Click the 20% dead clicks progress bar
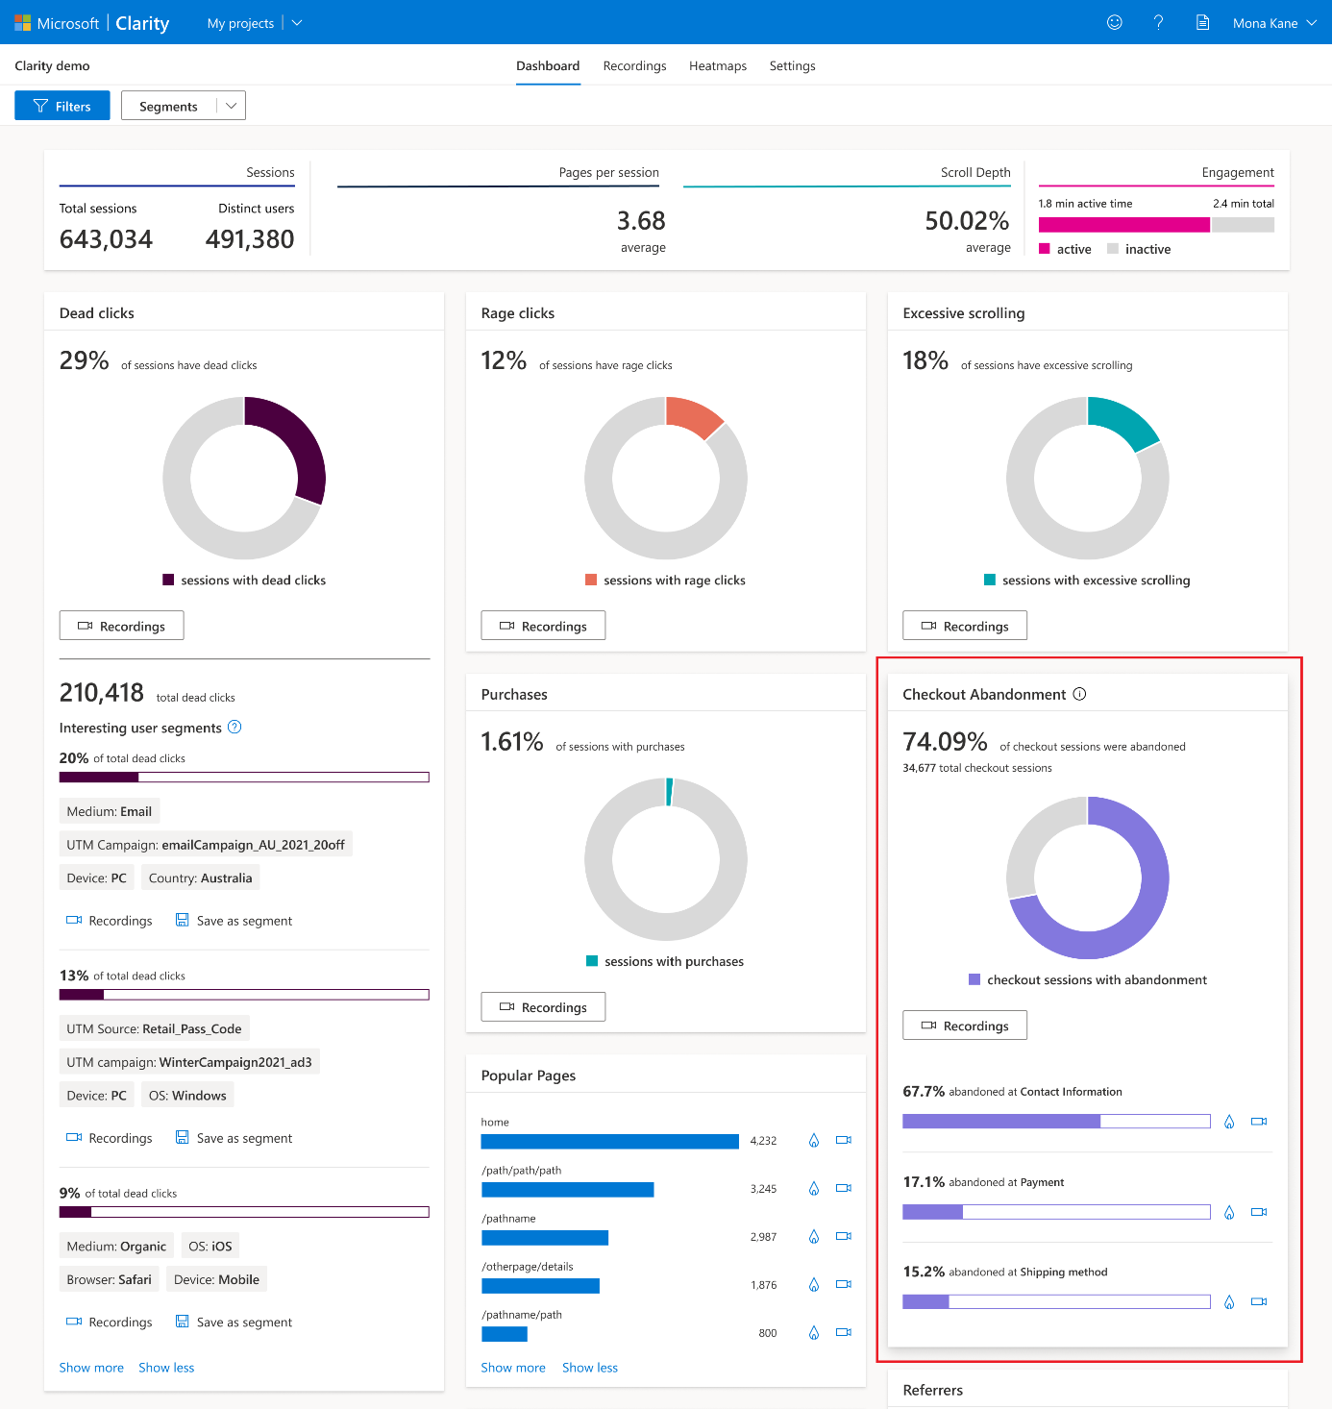Viewport: 1332px width, 1409px height. pos(244,778)
